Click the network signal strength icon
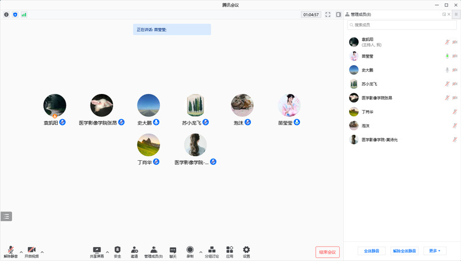Image resolution: width=461 pixels, height=261 pixels. point(24,14)
